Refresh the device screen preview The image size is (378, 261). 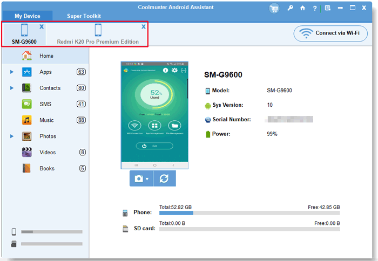tap(164, 178)
